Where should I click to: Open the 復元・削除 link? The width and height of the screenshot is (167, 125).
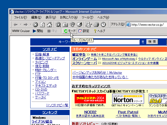pyautogui.click(x=42, y=66)
